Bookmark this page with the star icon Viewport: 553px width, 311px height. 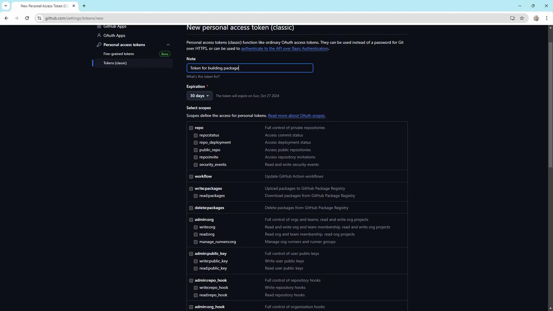coord(522,18)
